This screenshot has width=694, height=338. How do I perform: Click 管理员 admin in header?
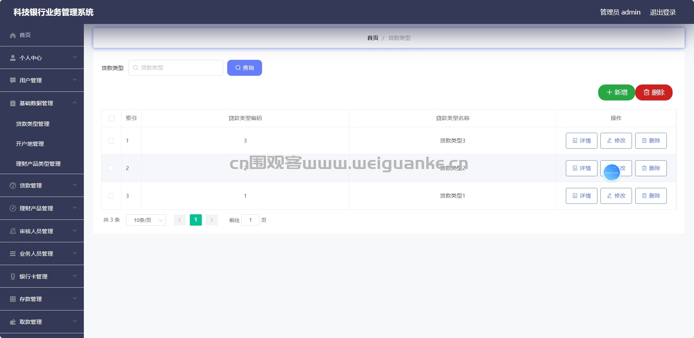tap(620, 12)
